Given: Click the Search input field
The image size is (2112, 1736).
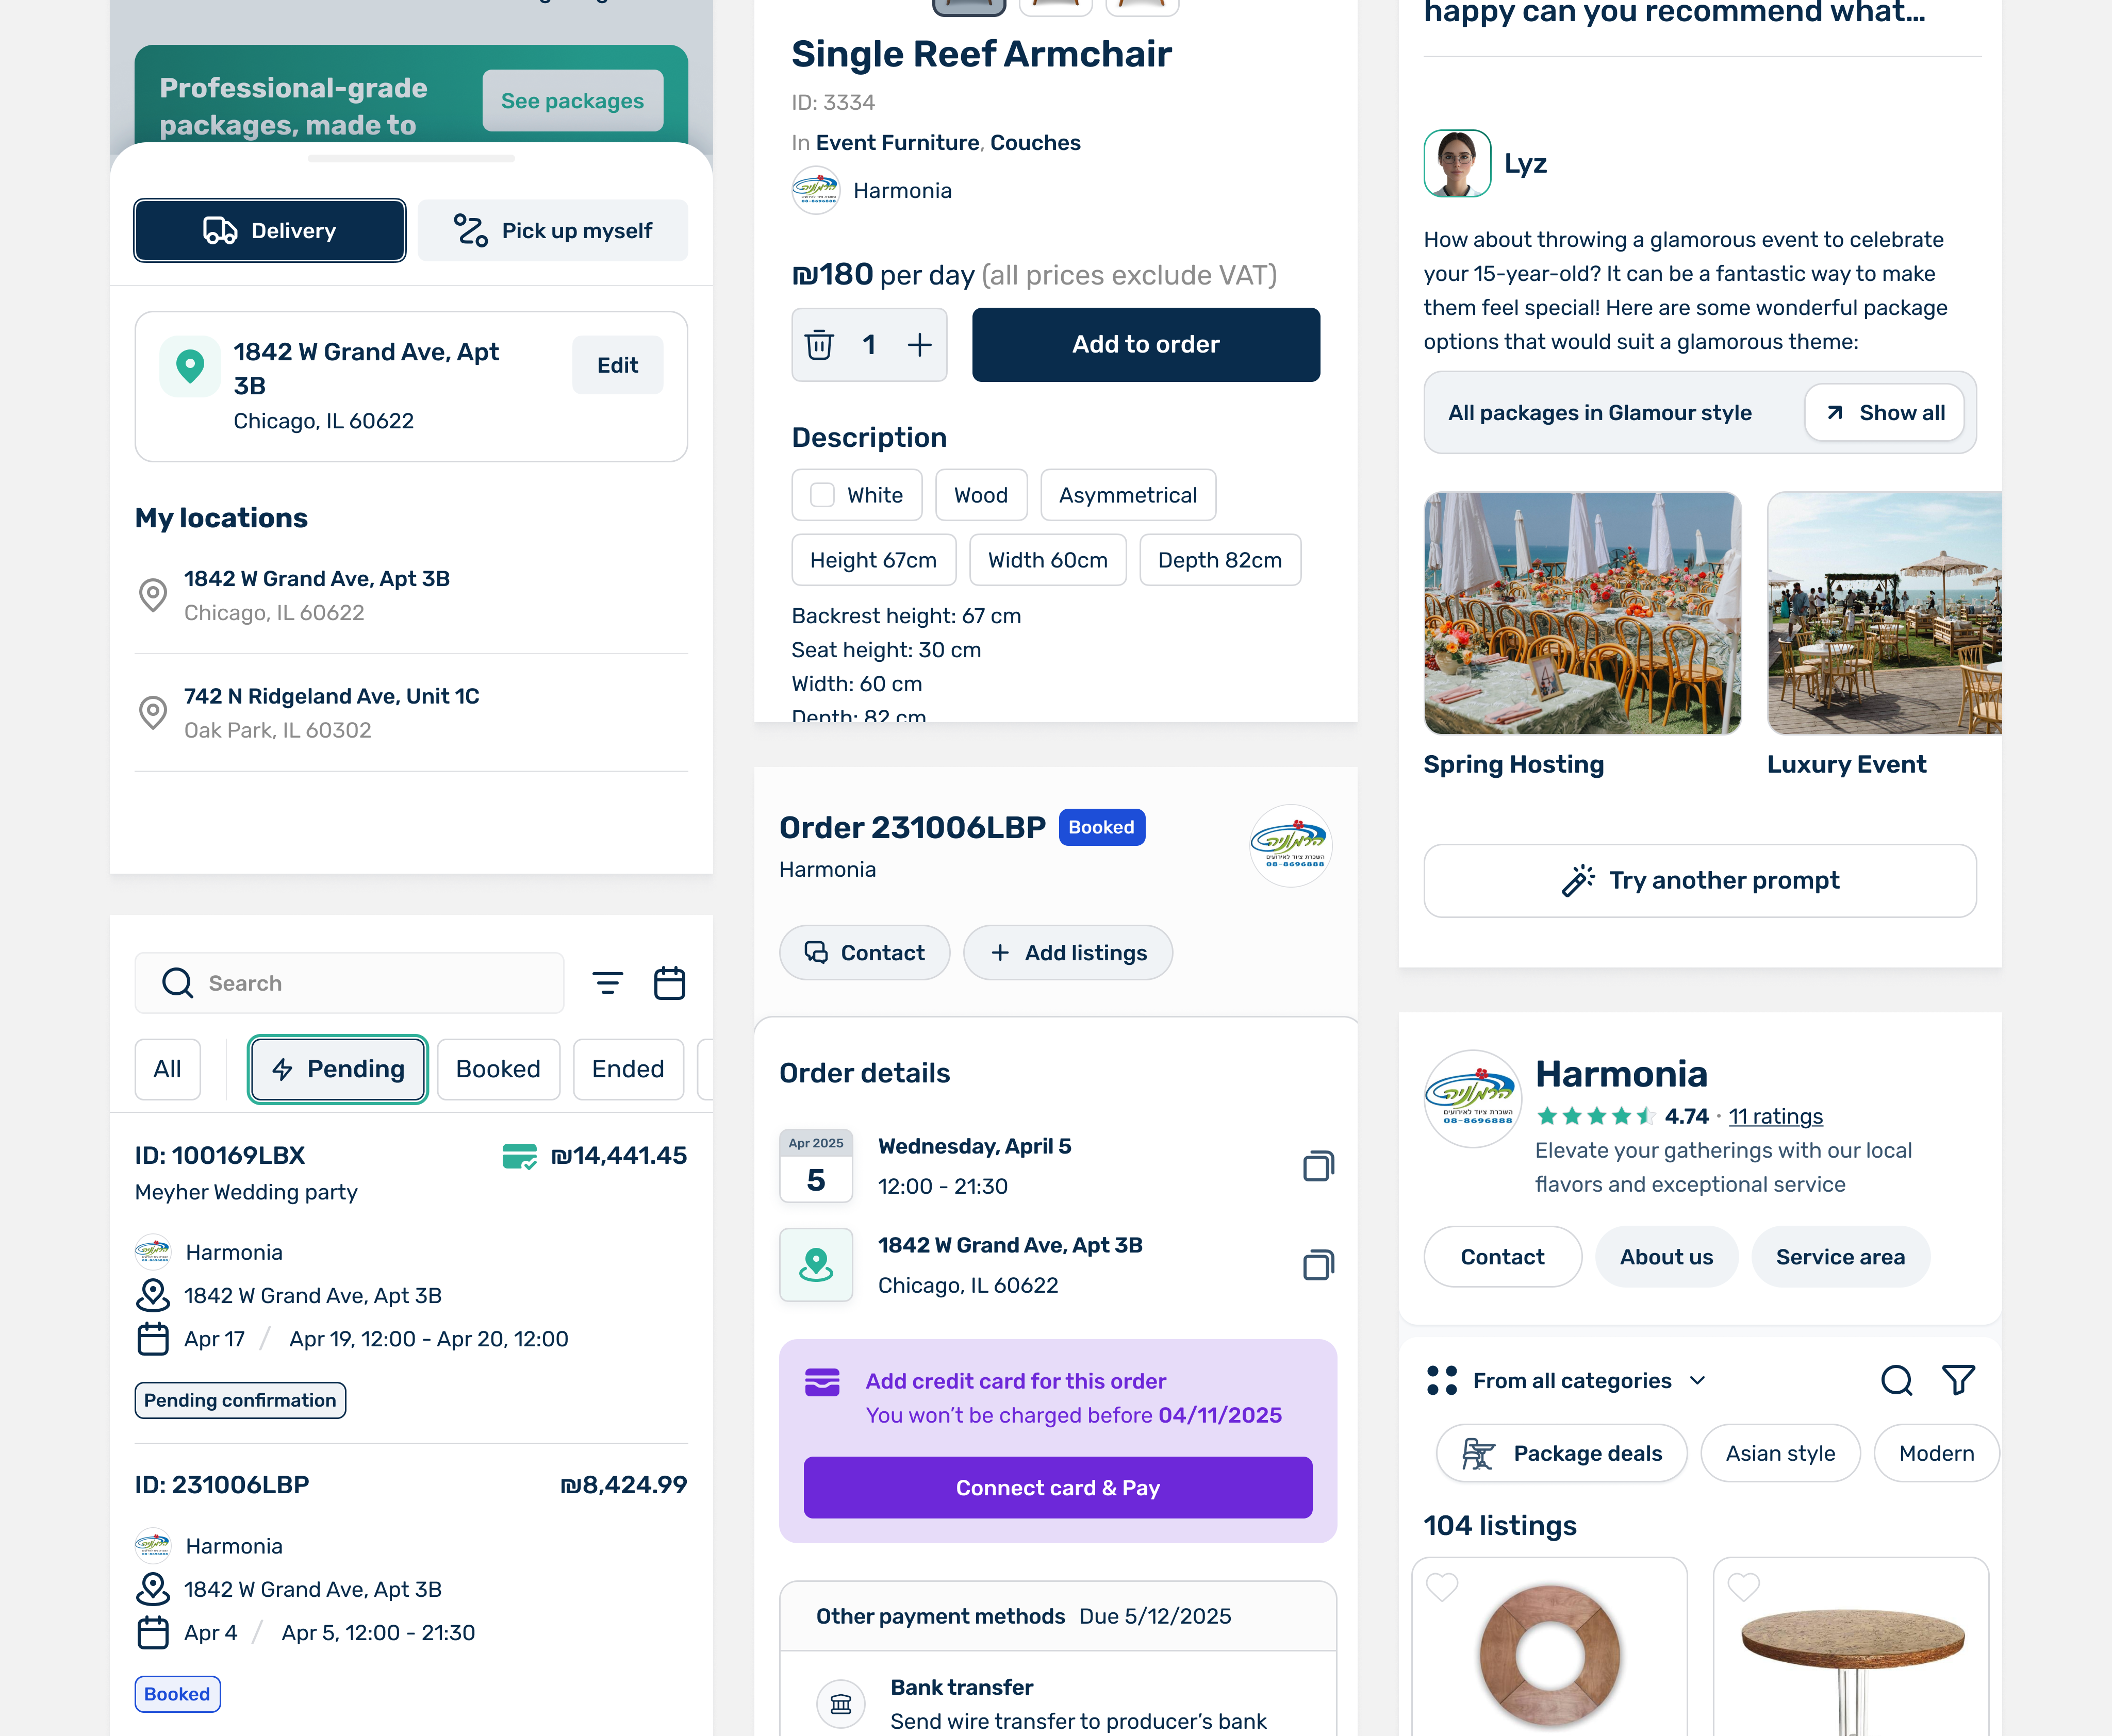Looking at the screenshot, I should pyautogui.click(x=349, y=983).
